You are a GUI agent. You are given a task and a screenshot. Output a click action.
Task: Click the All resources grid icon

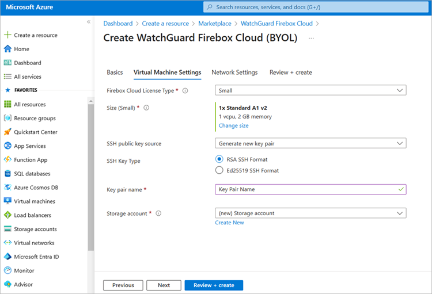[x=7, y=104]
